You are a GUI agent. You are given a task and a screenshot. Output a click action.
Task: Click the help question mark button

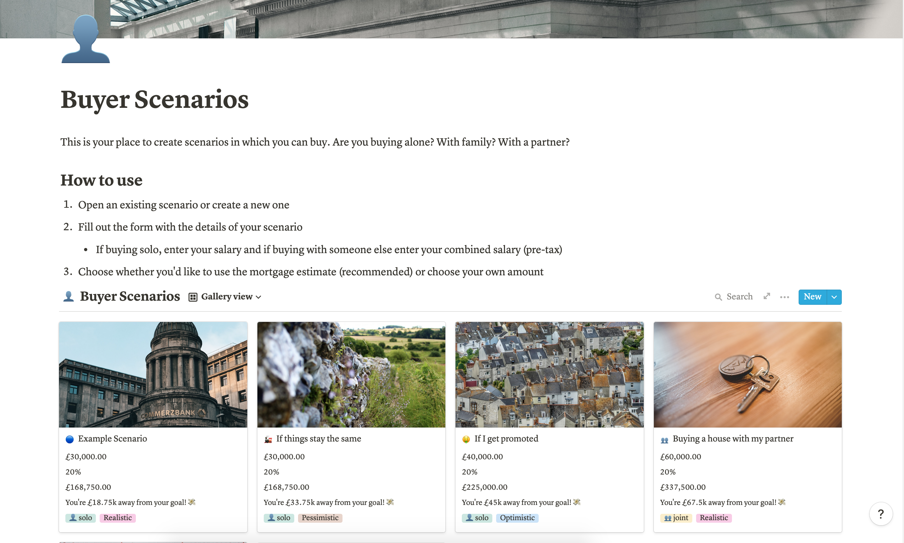pos(881,514)
